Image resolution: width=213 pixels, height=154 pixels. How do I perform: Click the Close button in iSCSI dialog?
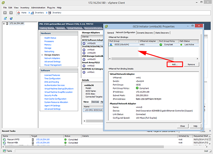pyautogui.click(x=182, y=126)
